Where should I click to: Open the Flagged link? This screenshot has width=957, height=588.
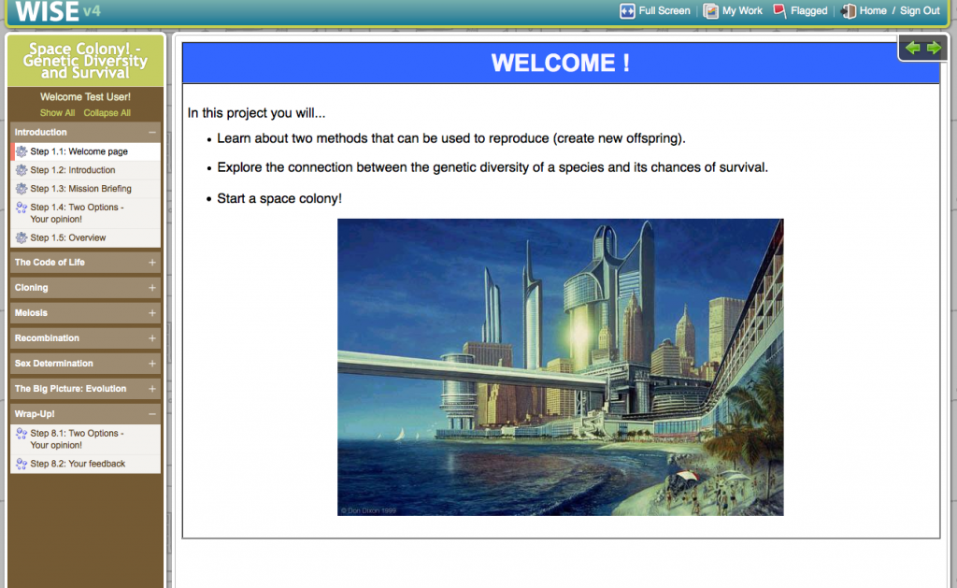808,11
